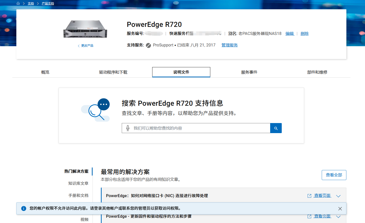The height and width of the screenshot is (223, 365).
Task: Edit the product alias with 编辑
Action: (290, 33)
